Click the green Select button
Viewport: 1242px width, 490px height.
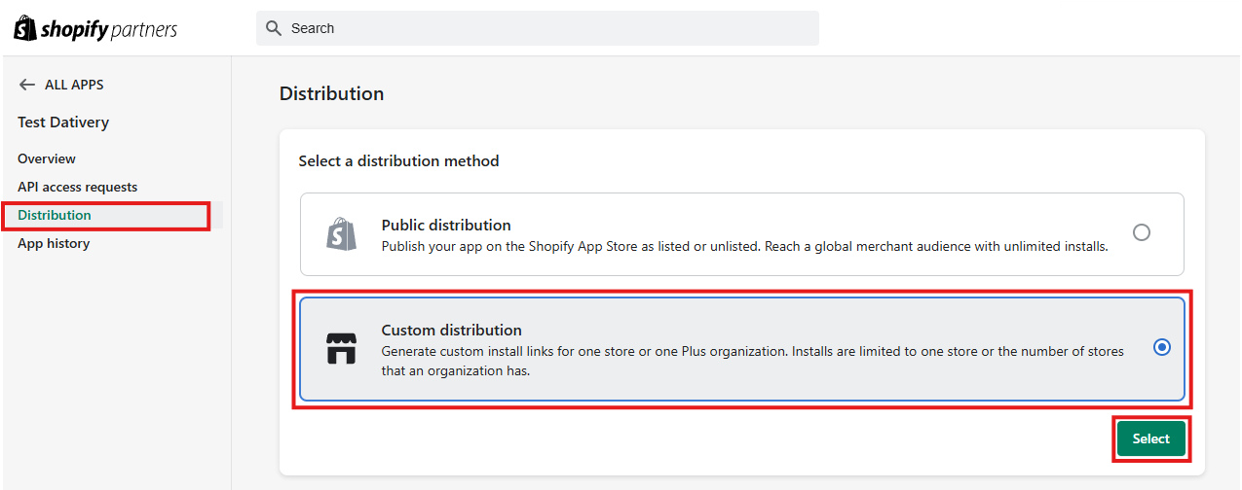pos(1151,439)
